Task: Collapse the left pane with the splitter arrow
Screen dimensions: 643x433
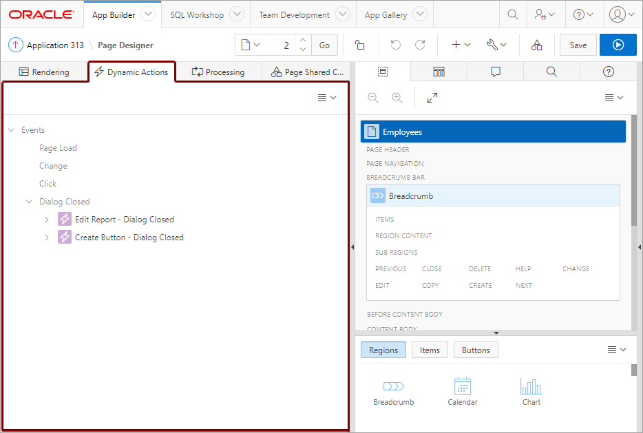Action: pyautogui.click(x=352, y=247)
